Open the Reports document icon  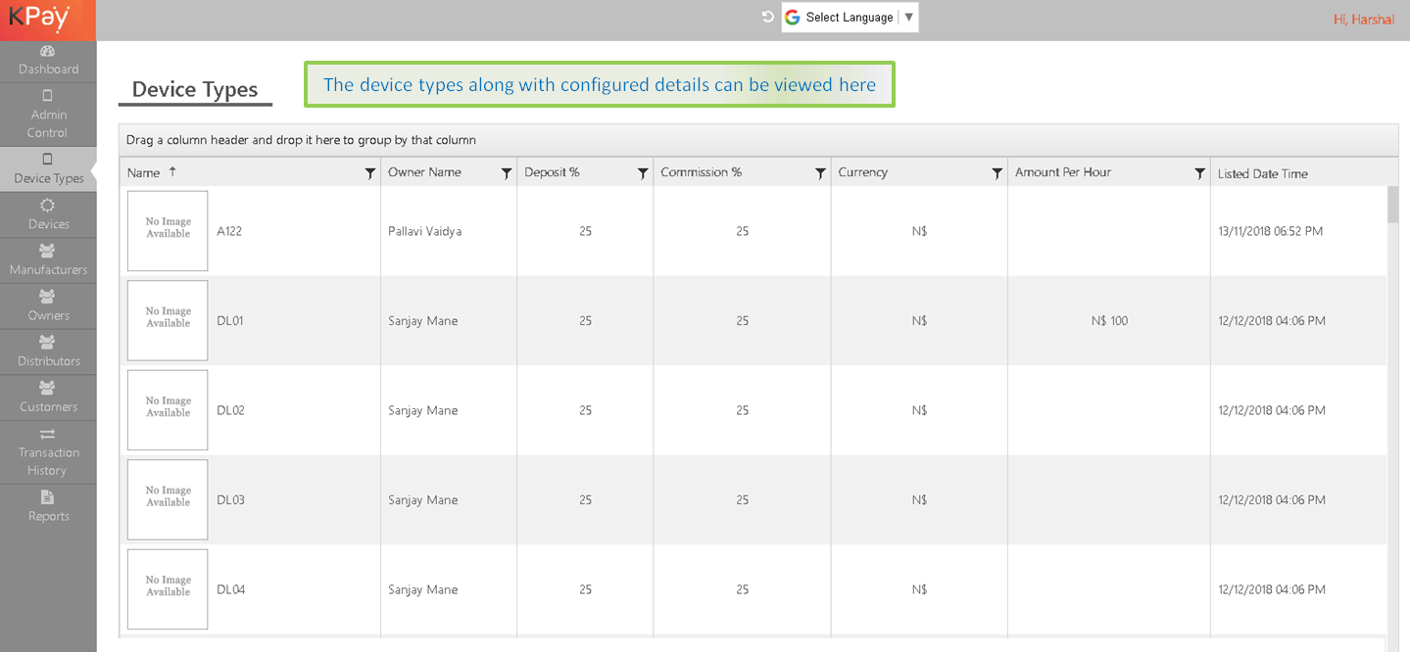point(47,497)
